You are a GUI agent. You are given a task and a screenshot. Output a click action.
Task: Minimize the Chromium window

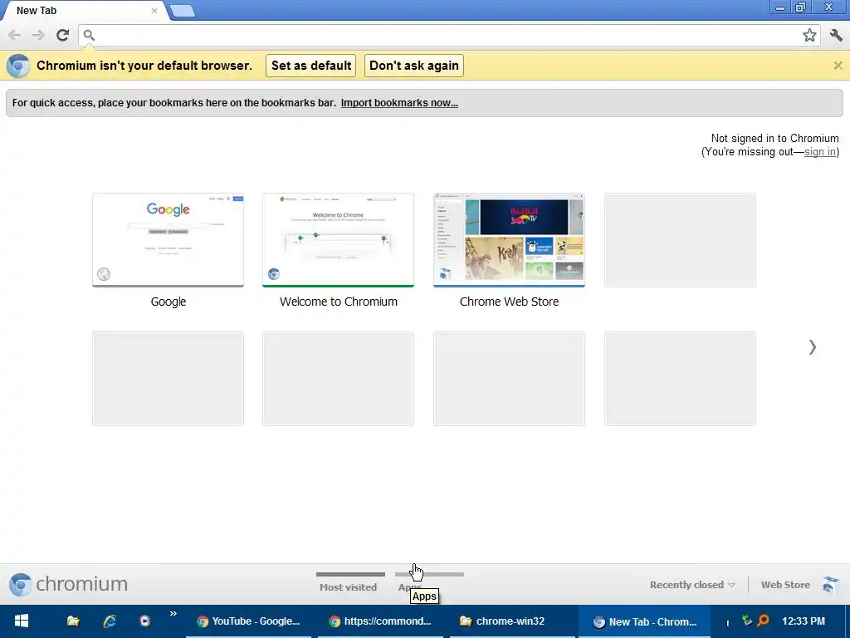[x=780, y=7]
